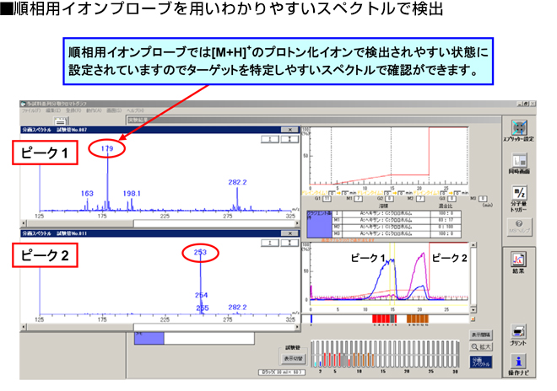
Task: Click the 拡大 magnifier zoom button
Action: tap(481, 346)
